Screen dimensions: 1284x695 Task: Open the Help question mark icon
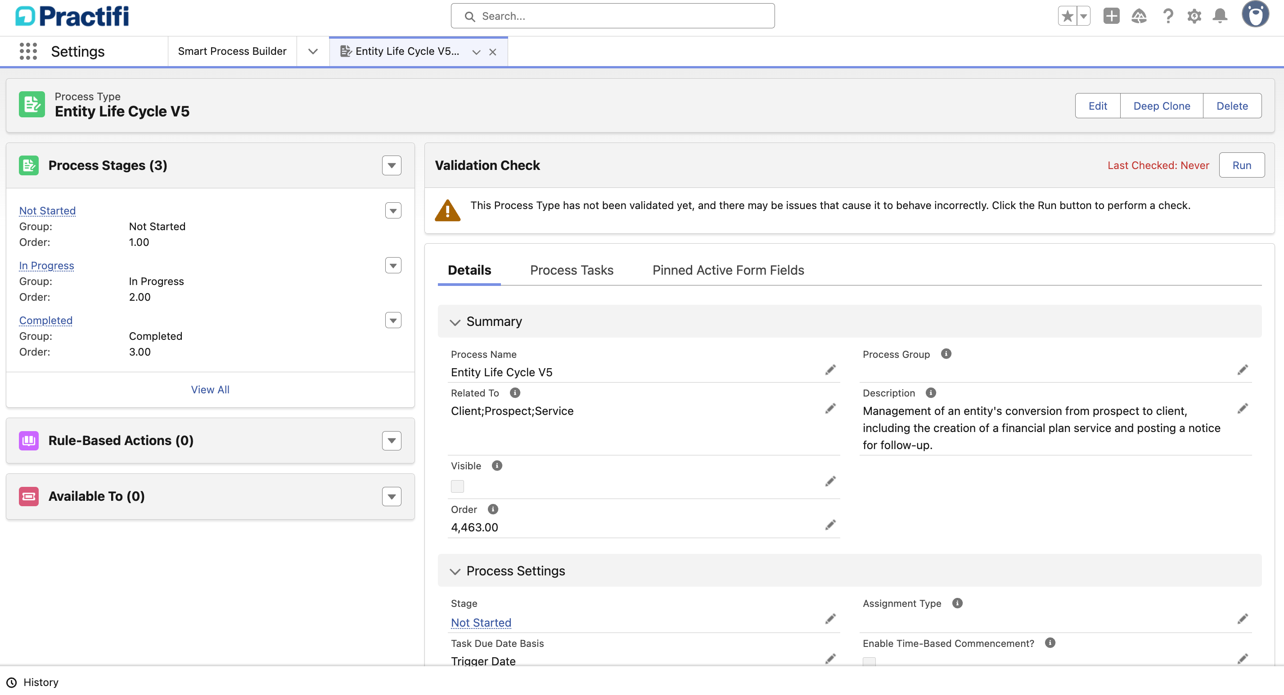(x=1168, y=16)
